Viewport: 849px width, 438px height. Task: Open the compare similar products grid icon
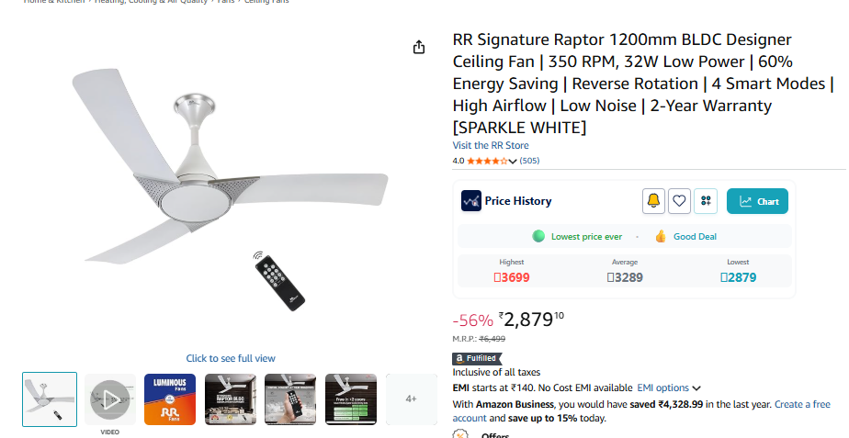pyautogui.click(x=706, y=201)
